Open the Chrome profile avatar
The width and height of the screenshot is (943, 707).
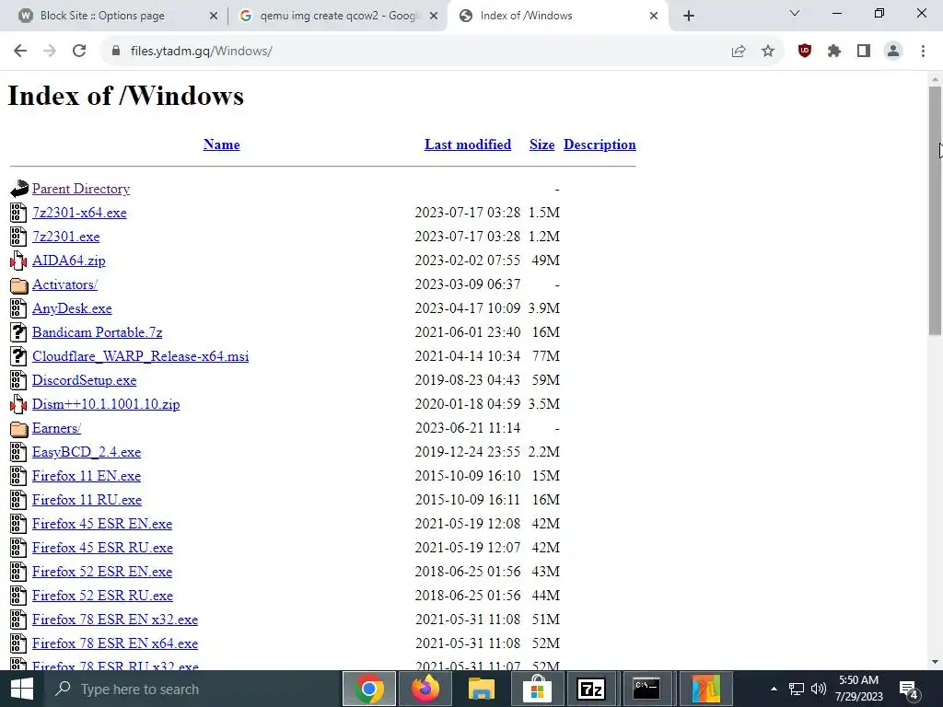click(x=893, y=52)
